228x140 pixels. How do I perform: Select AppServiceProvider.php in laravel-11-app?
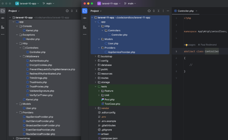[x=121, y=52]
